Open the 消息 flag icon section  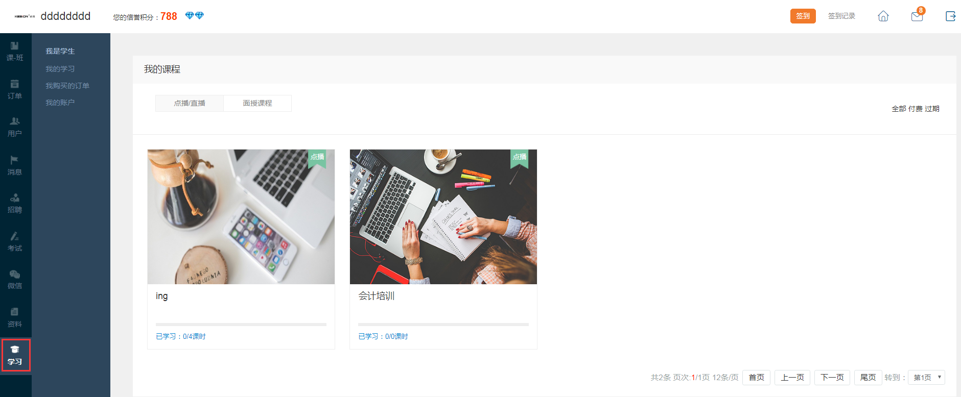pyautogui.click(x=15, y=166)
